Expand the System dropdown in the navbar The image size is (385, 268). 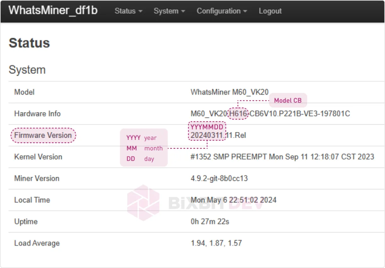[169, 11]
